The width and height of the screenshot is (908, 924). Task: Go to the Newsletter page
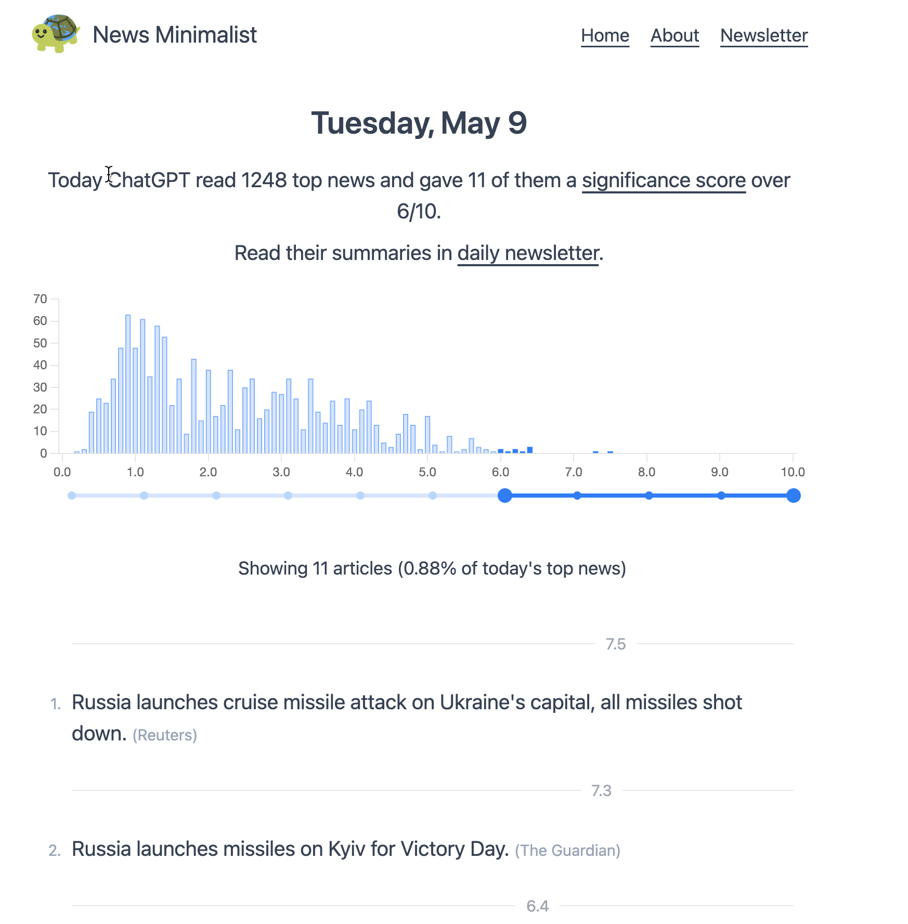(763, 35)
